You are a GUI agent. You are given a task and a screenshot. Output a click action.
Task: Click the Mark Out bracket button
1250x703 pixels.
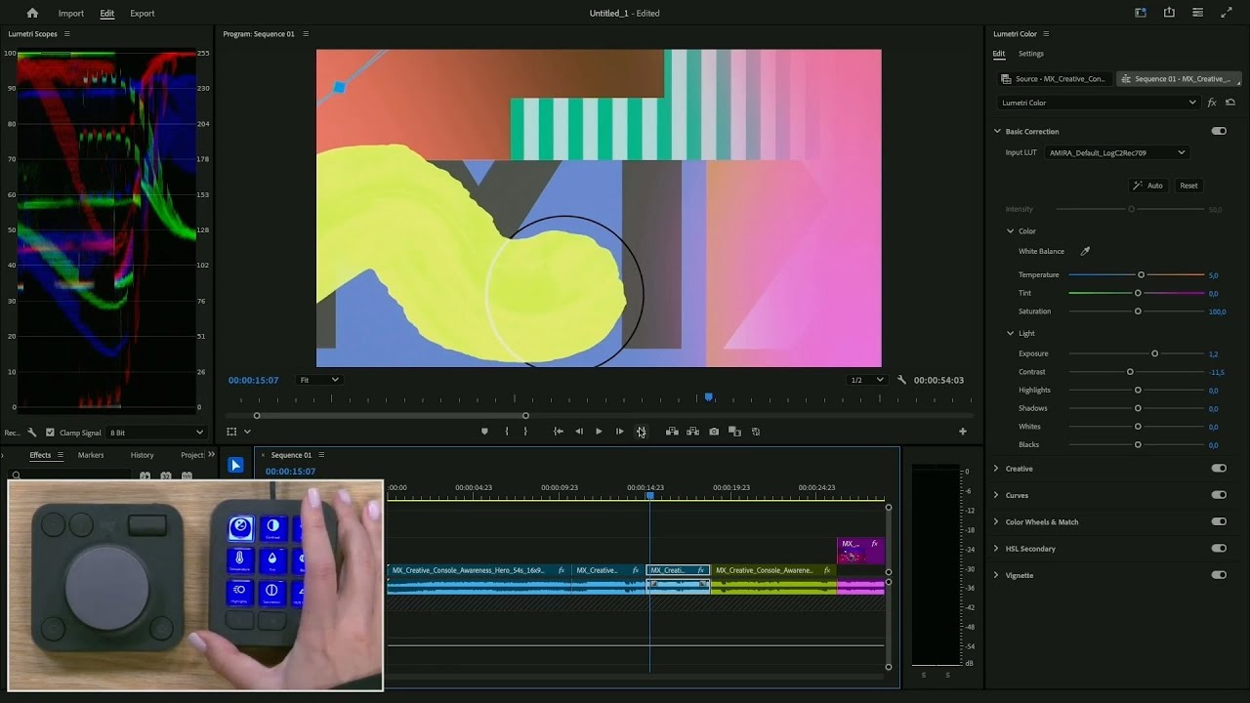click(524, 432)
